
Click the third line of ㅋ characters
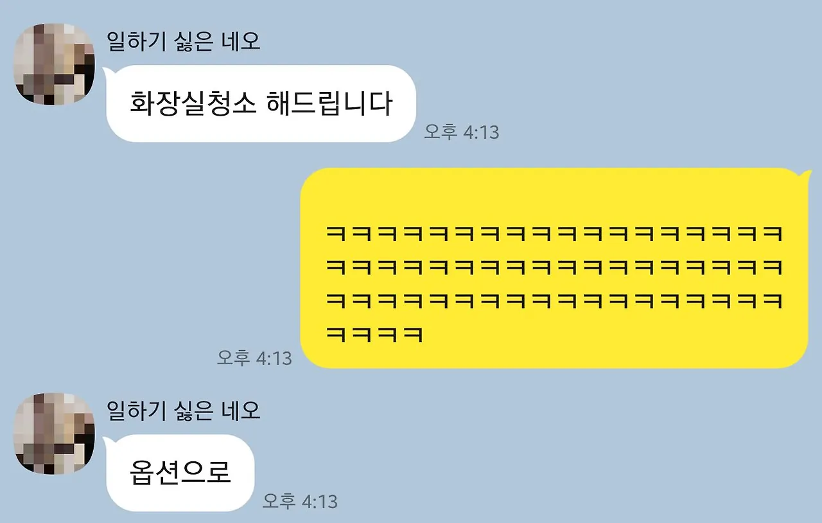pyautogui.click(x=554, y=301)
